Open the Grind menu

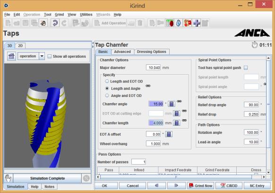coord(59,15)
